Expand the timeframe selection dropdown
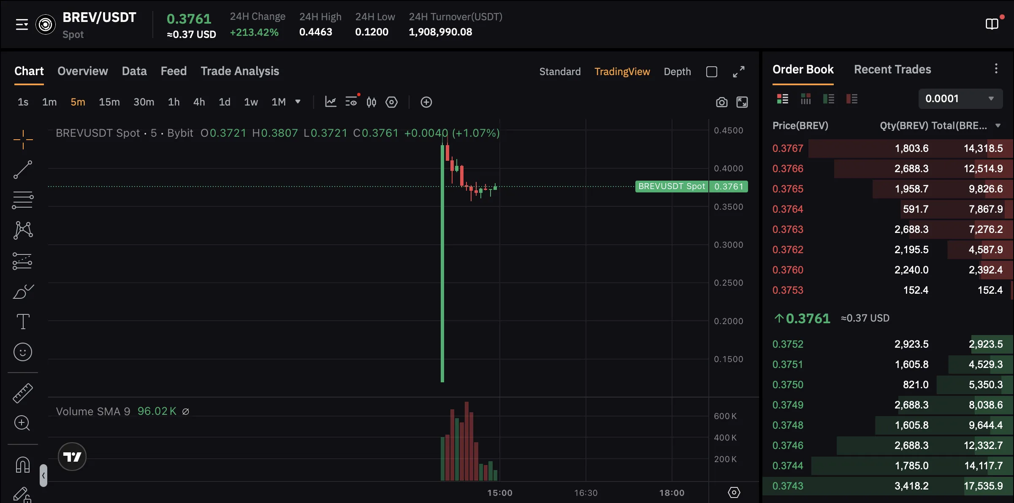The image size is (1014, 503). [x=298, y=102]
